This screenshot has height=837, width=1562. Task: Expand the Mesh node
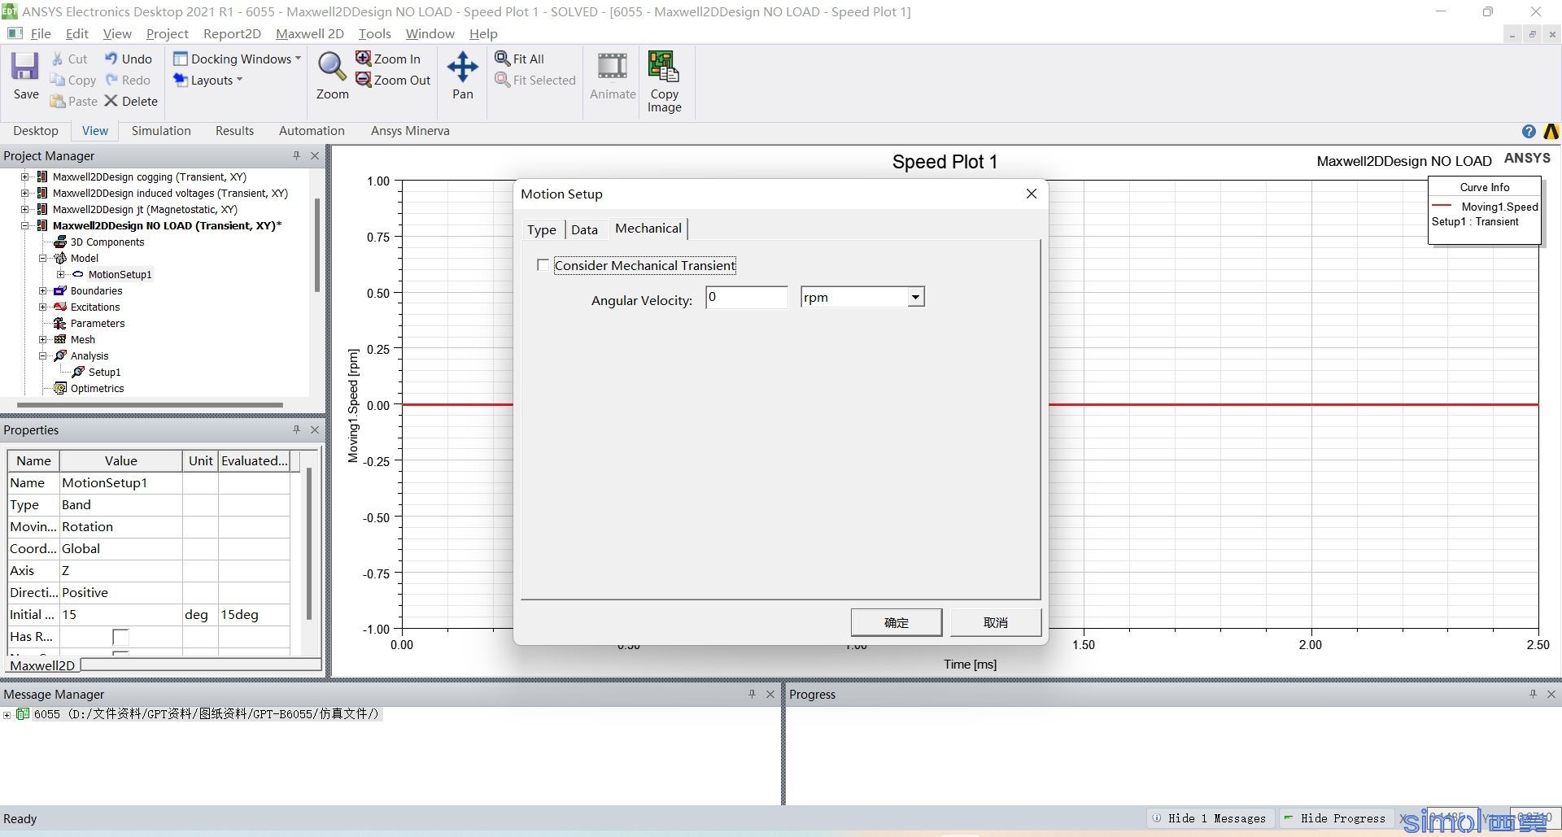43,339
